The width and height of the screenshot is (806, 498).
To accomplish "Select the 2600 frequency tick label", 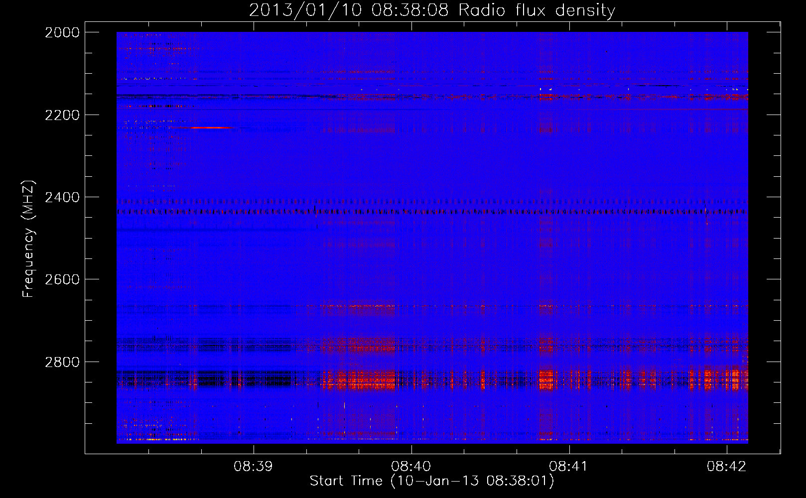I will click(62, 279).
